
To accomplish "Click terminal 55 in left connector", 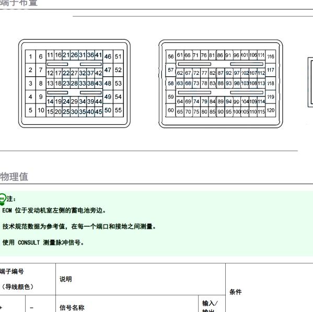I will pyautogui.click(x=118, y=110).
